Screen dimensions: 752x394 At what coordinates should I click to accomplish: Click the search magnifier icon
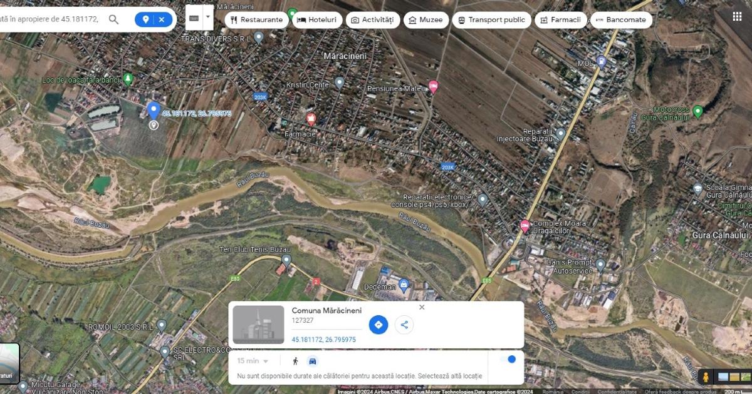(x=113, y=19)
